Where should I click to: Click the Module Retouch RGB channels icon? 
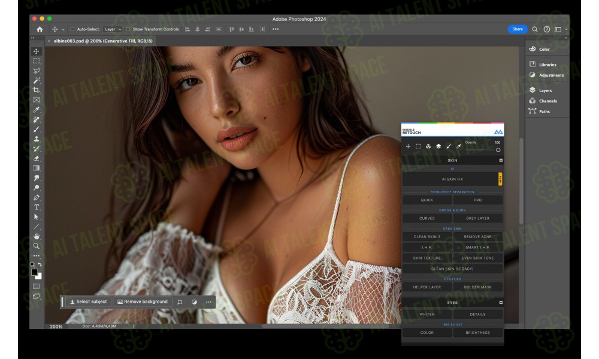coord(428,146)
